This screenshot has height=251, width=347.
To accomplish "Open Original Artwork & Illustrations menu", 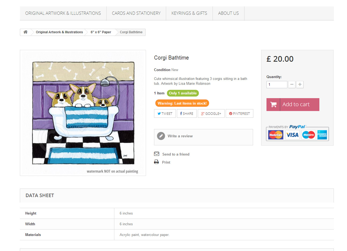I will [63, 13].
